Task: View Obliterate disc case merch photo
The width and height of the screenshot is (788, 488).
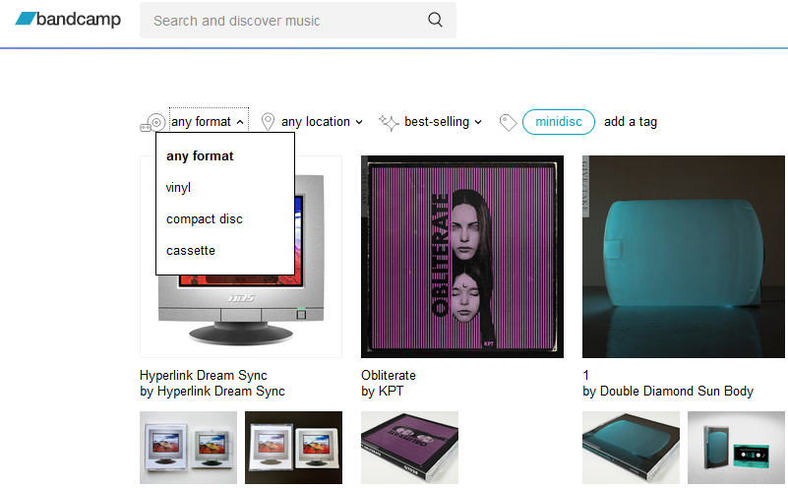Action: point(409,448)
